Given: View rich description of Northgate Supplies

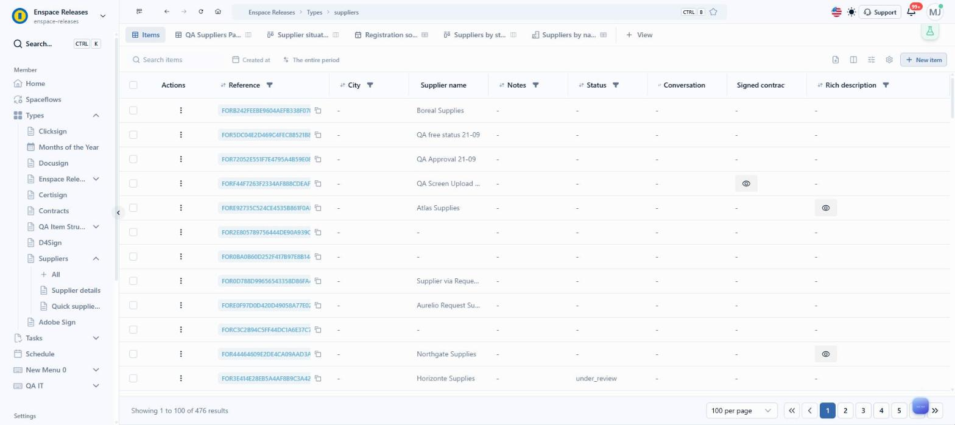Looking at the screenshot, I should pos(826,354).
